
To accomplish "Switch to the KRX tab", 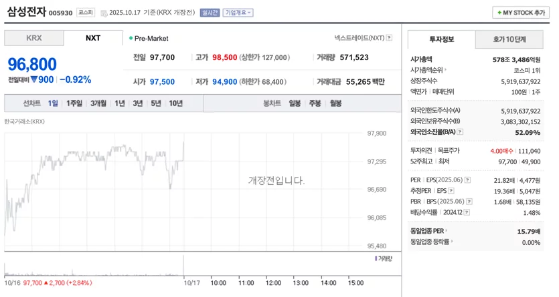I will click(34, 38).
